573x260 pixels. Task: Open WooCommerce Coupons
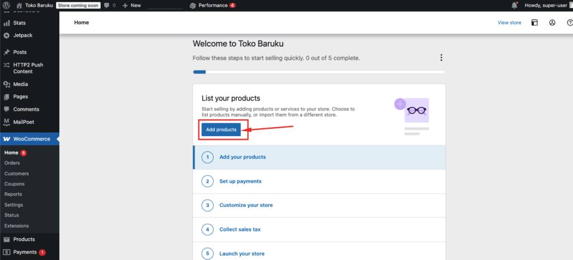click(14, 184)
